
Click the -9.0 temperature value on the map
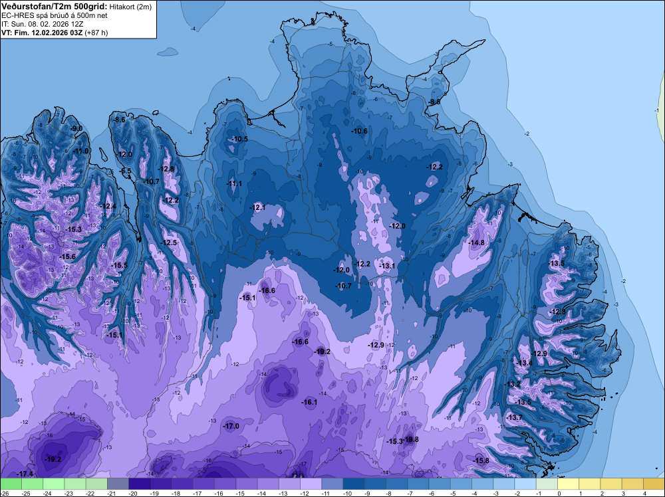[x=76, y=128]
